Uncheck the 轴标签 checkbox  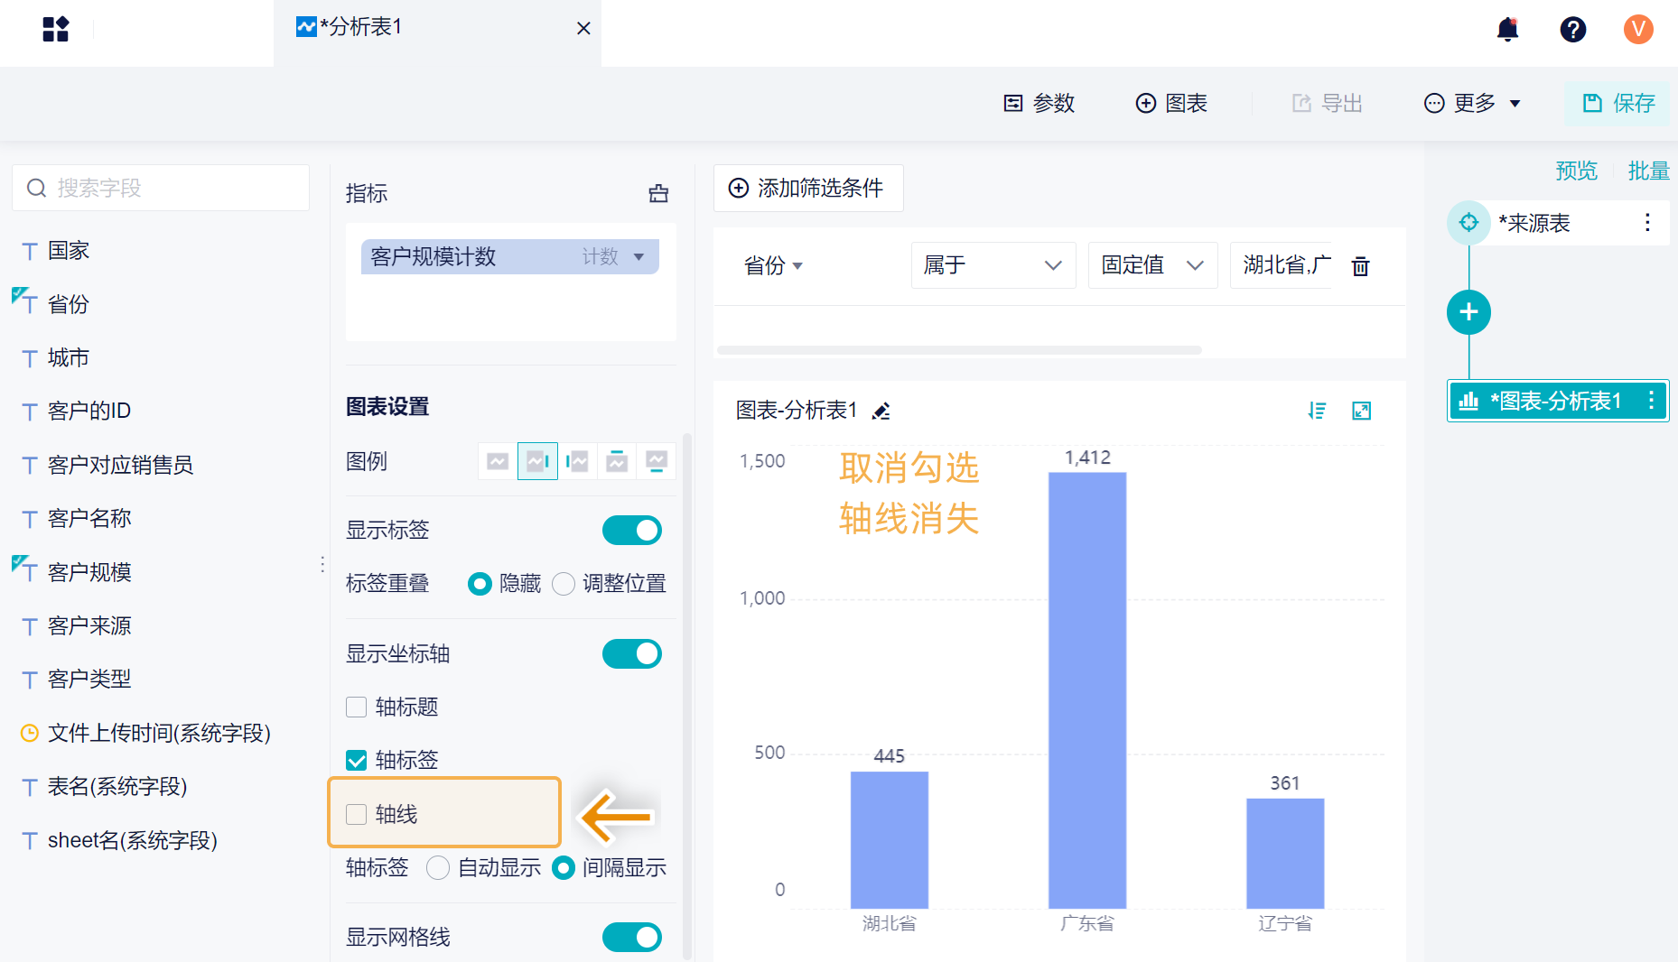pyautogui.click(x=357, y=761)
